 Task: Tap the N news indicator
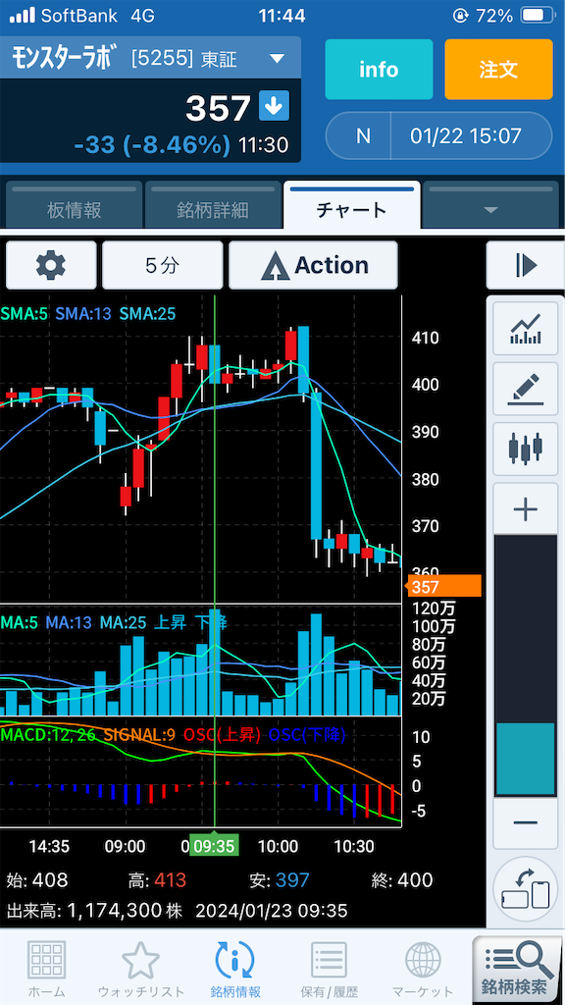point(363,135)
